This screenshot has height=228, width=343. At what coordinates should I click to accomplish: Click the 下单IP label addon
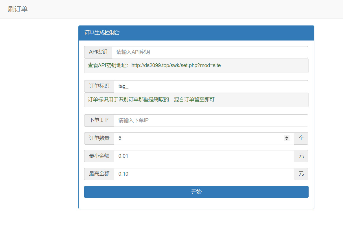pos(99,120)
